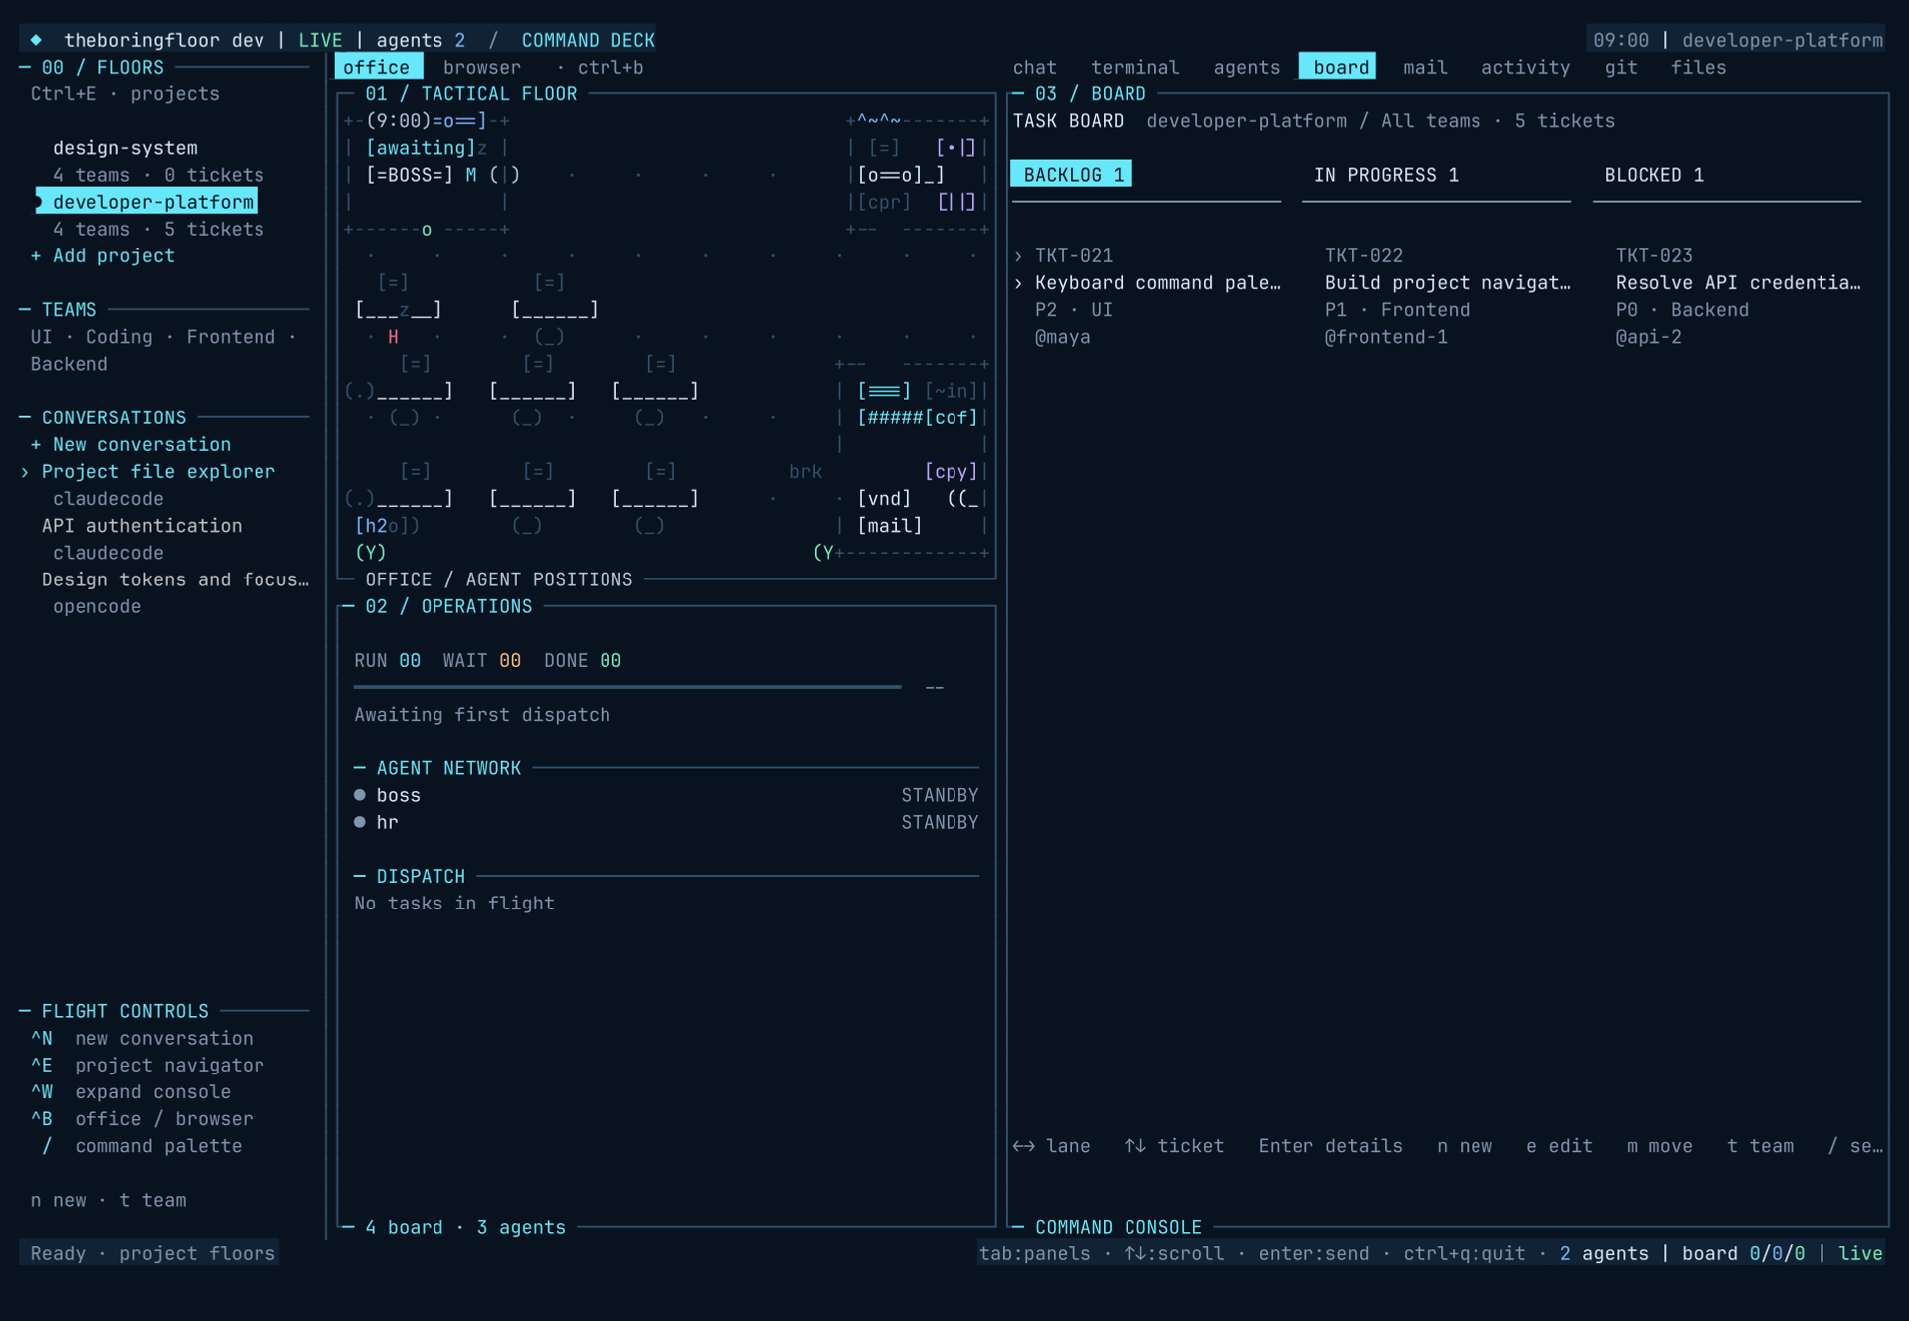Screen dimensions: 1909x1321
Task: Switch to the terminal tab
Action: (x=1134, y=67)
